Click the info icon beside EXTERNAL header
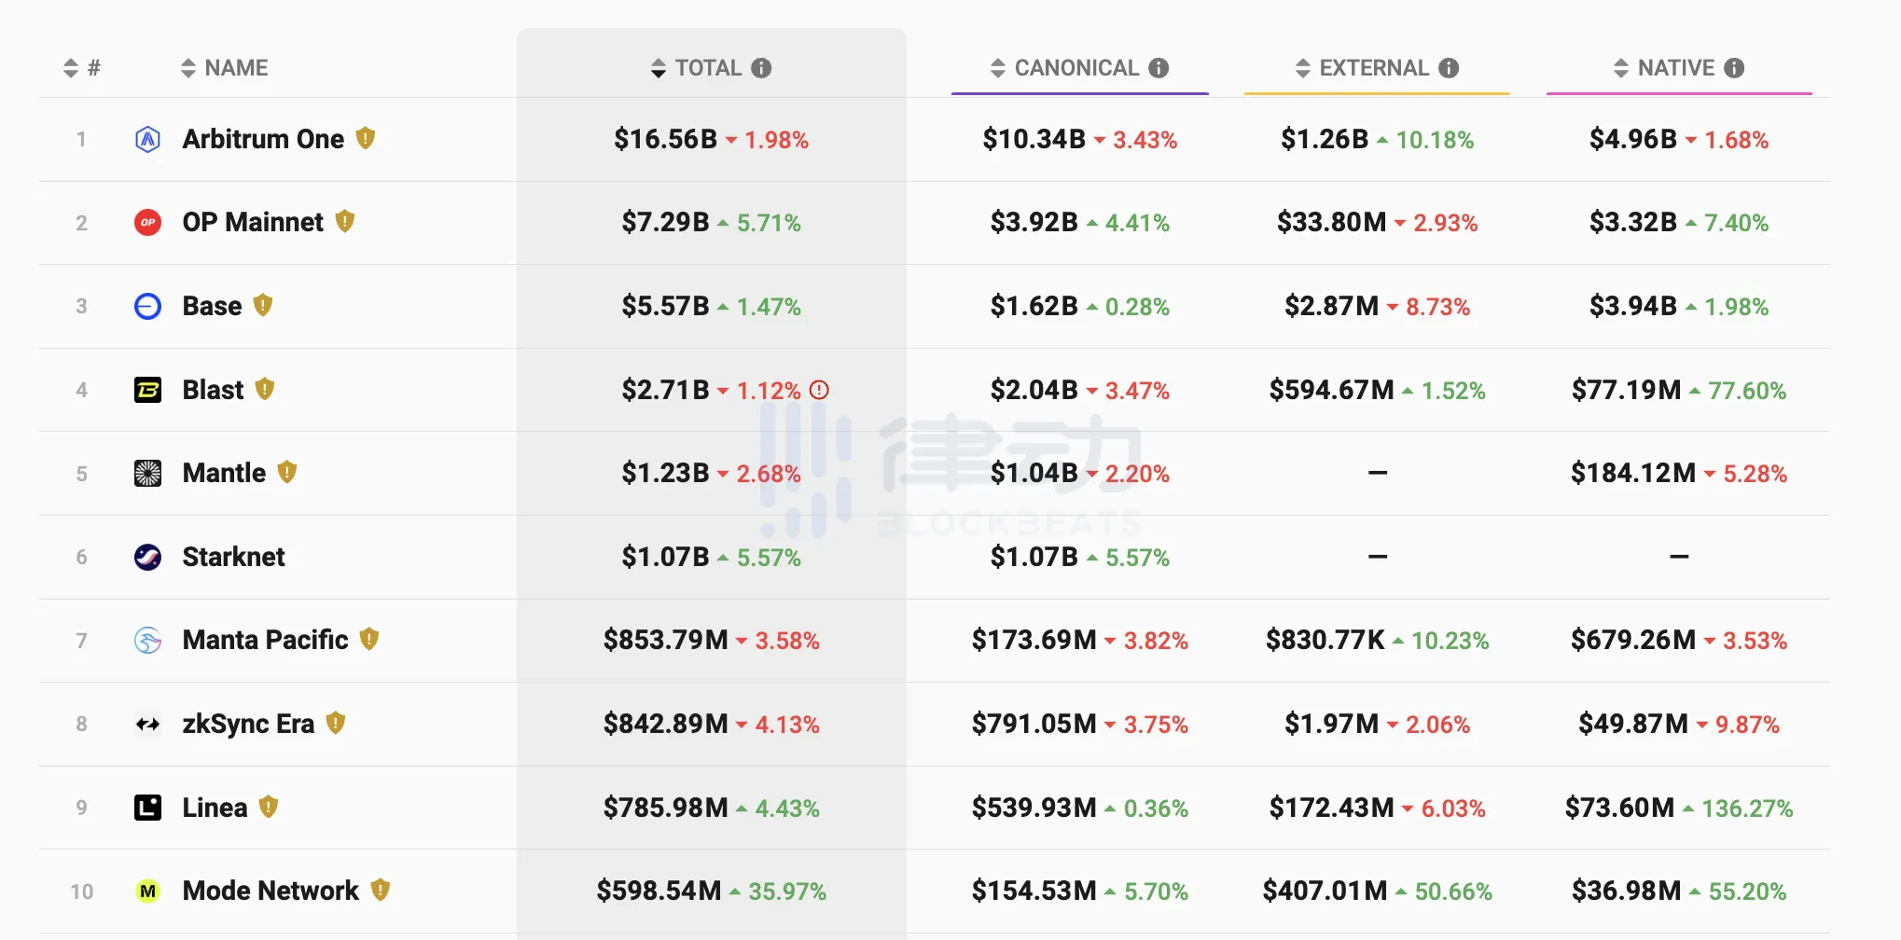Viewport: 1901px width, 940px height. (1449, 68)
